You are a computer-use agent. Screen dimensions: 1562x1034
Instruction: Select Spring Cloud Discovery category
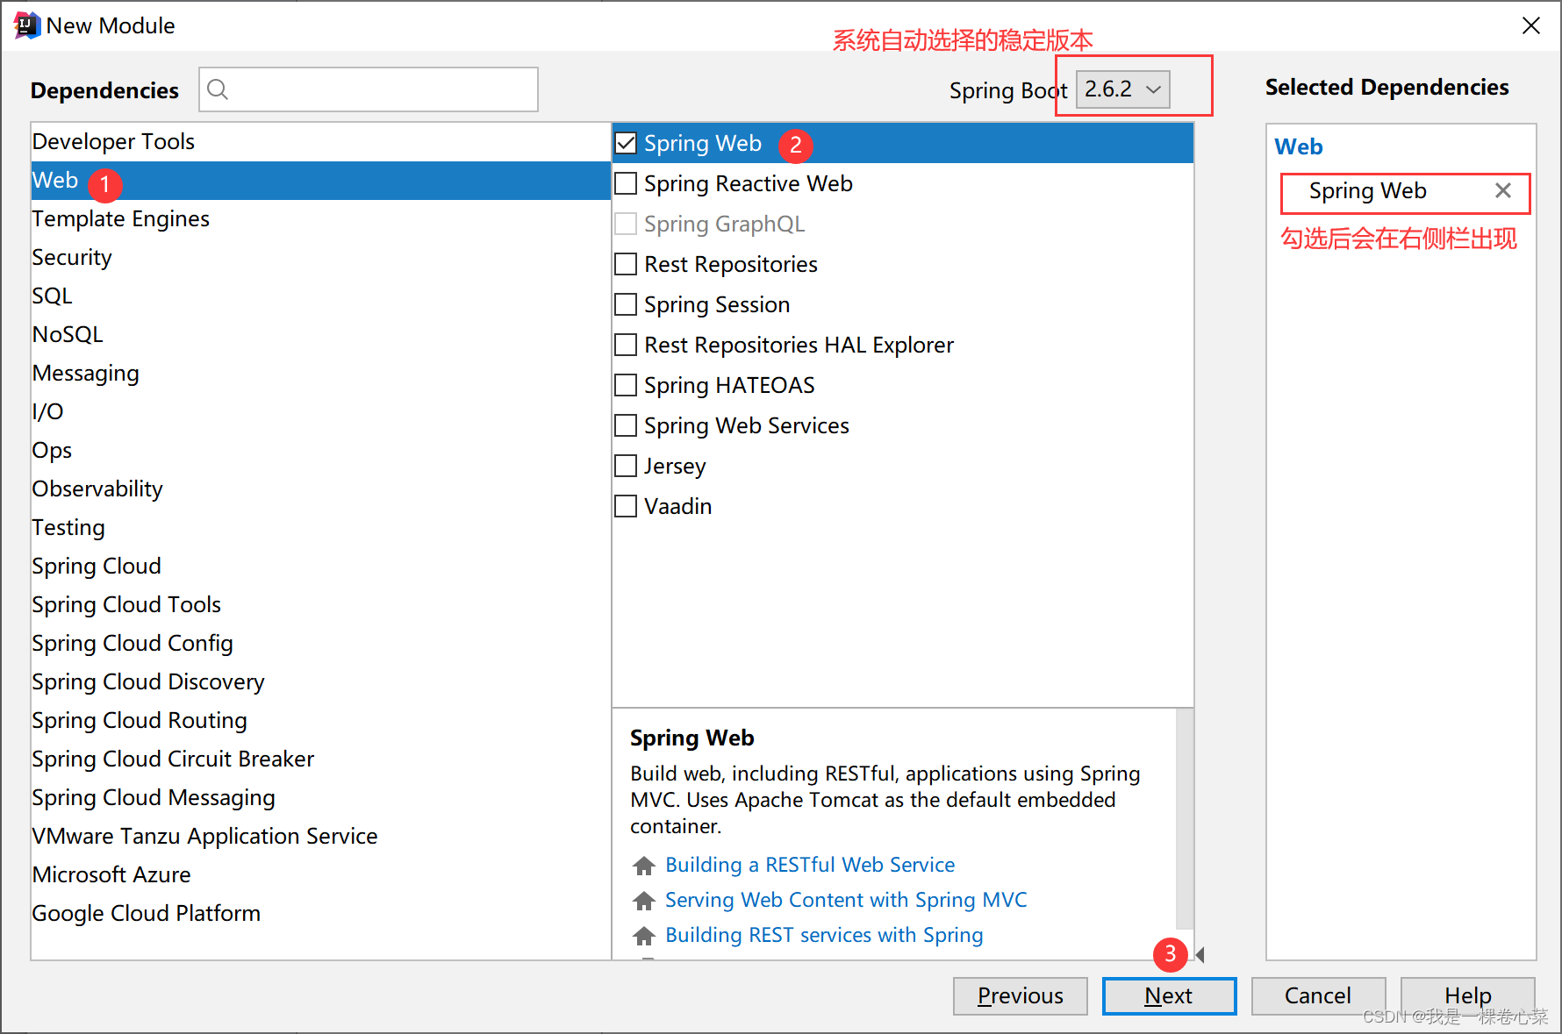[320, 682]
